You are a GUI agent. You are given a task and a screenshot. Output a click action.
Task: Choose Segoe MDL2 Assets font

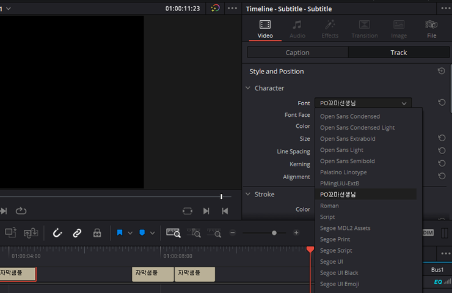point(366,228)
